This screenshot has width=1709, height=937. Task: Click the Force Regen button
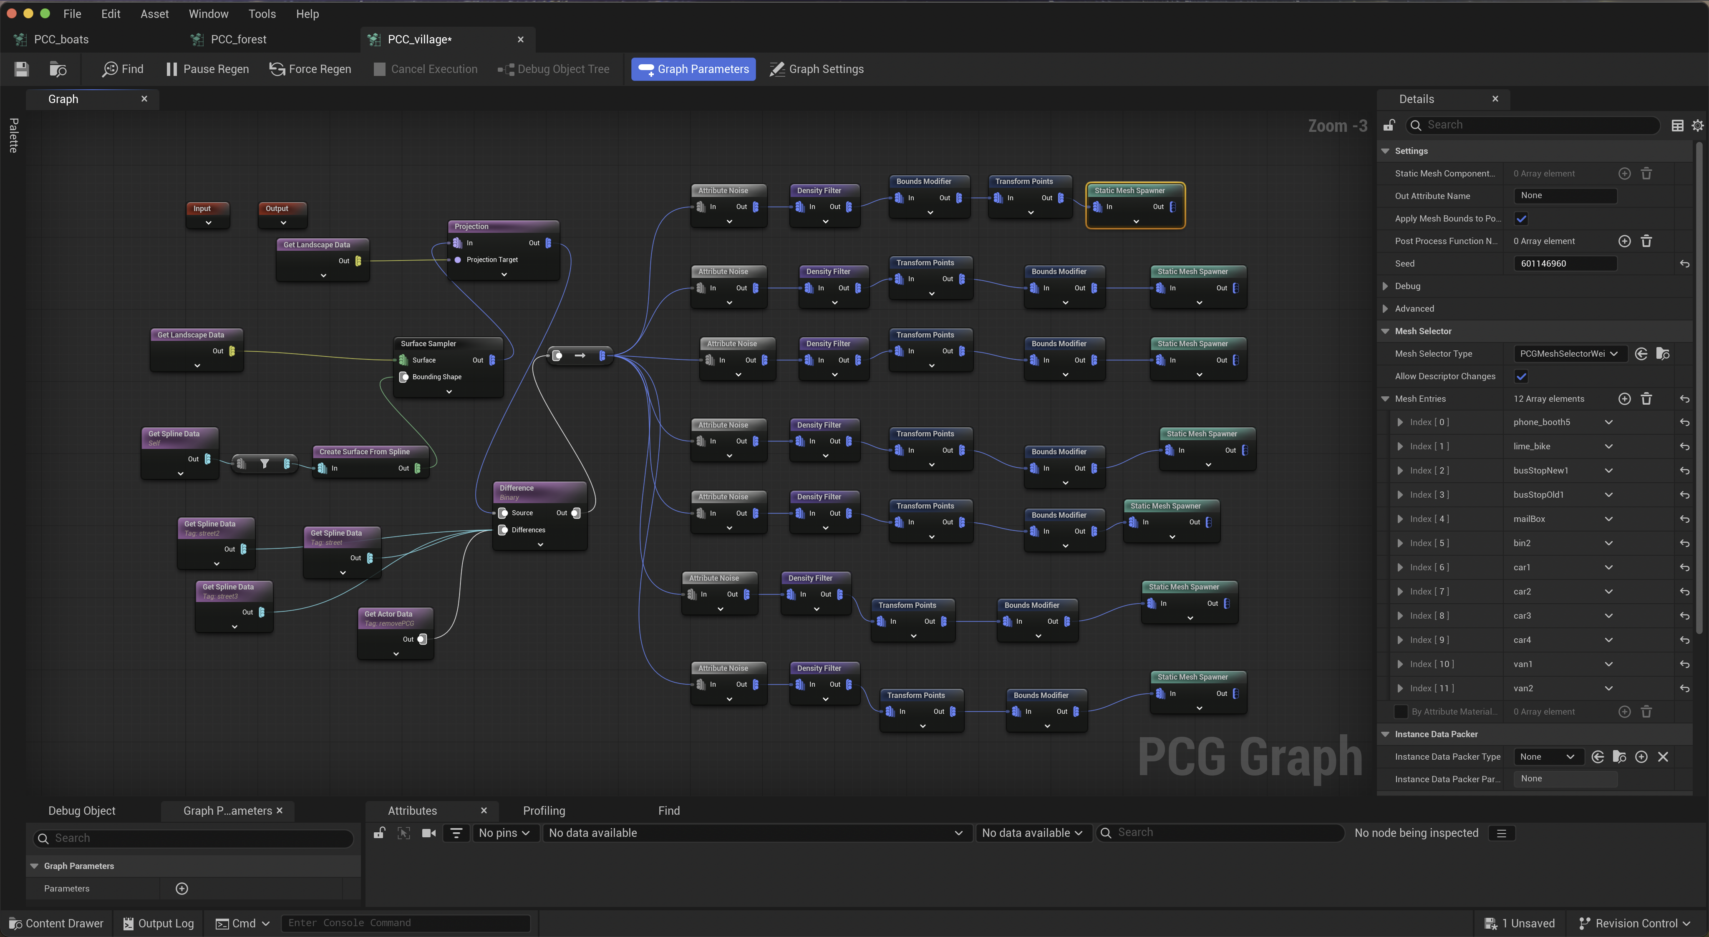pyautogui.click(x=310, y=69)
